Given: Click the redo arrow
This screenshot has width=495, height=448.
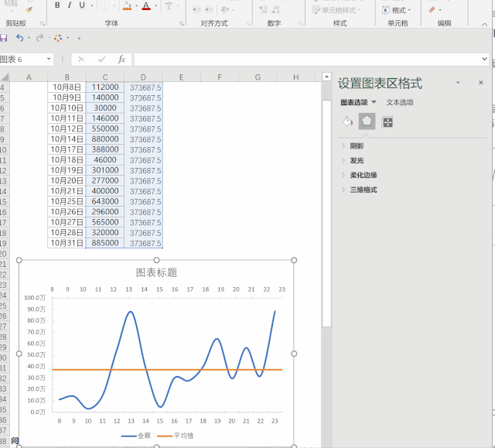Looking at the screenshot, I should point(39,38).
